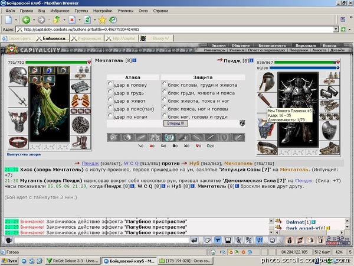
Task: Open the Избранное menu
Action: click(60, 11)
